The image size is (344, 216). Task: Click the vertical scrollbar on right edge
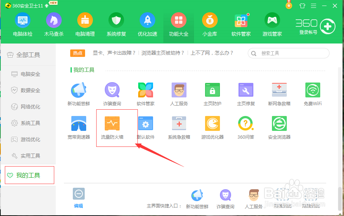coord(340,199)
